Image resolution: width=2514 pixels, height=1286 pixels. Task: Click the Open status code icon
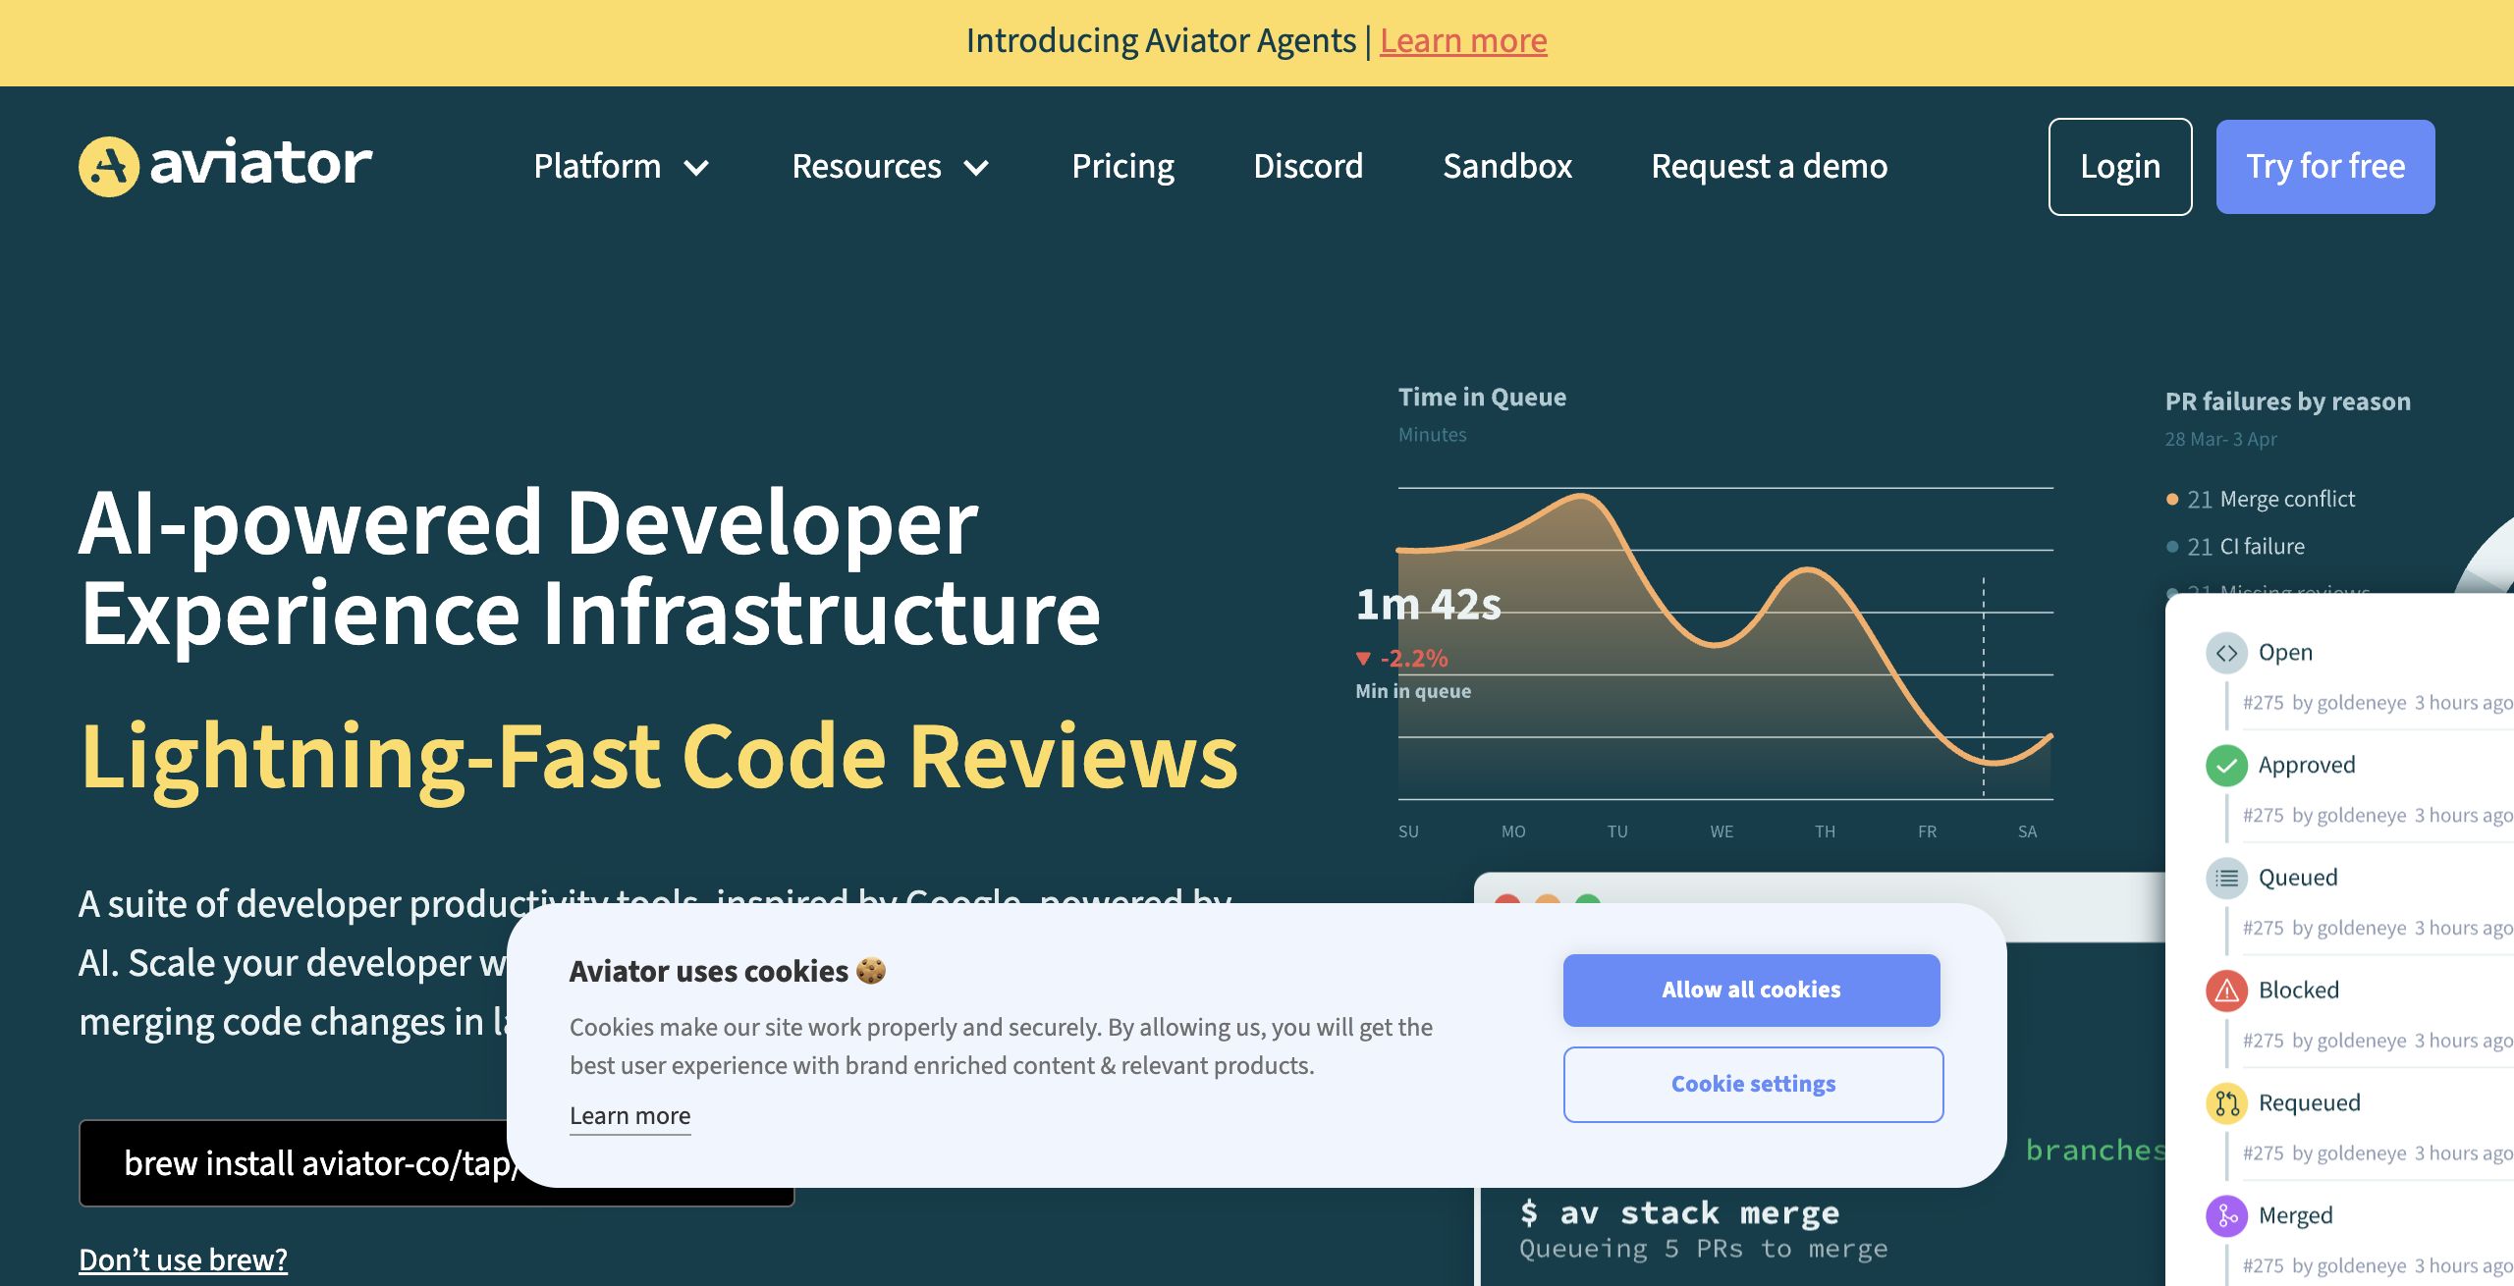pyautogui.click(x=2226, y=653)
